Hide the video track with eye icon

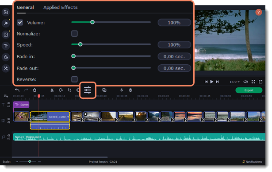pyautogui.click(x=9, y=119)
